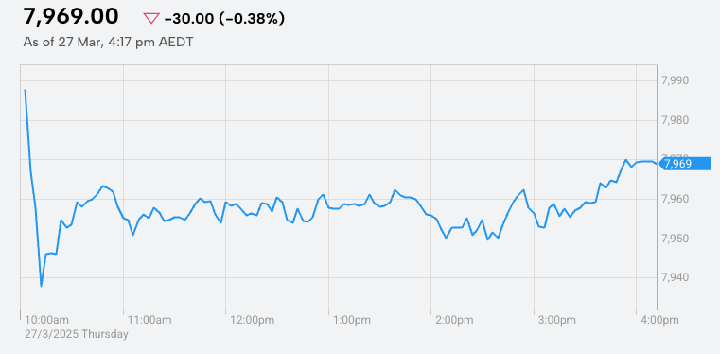Click the As of 27 Mar timestamp
The width and height of the screenshot is (720, 354).
coord(109,43)
